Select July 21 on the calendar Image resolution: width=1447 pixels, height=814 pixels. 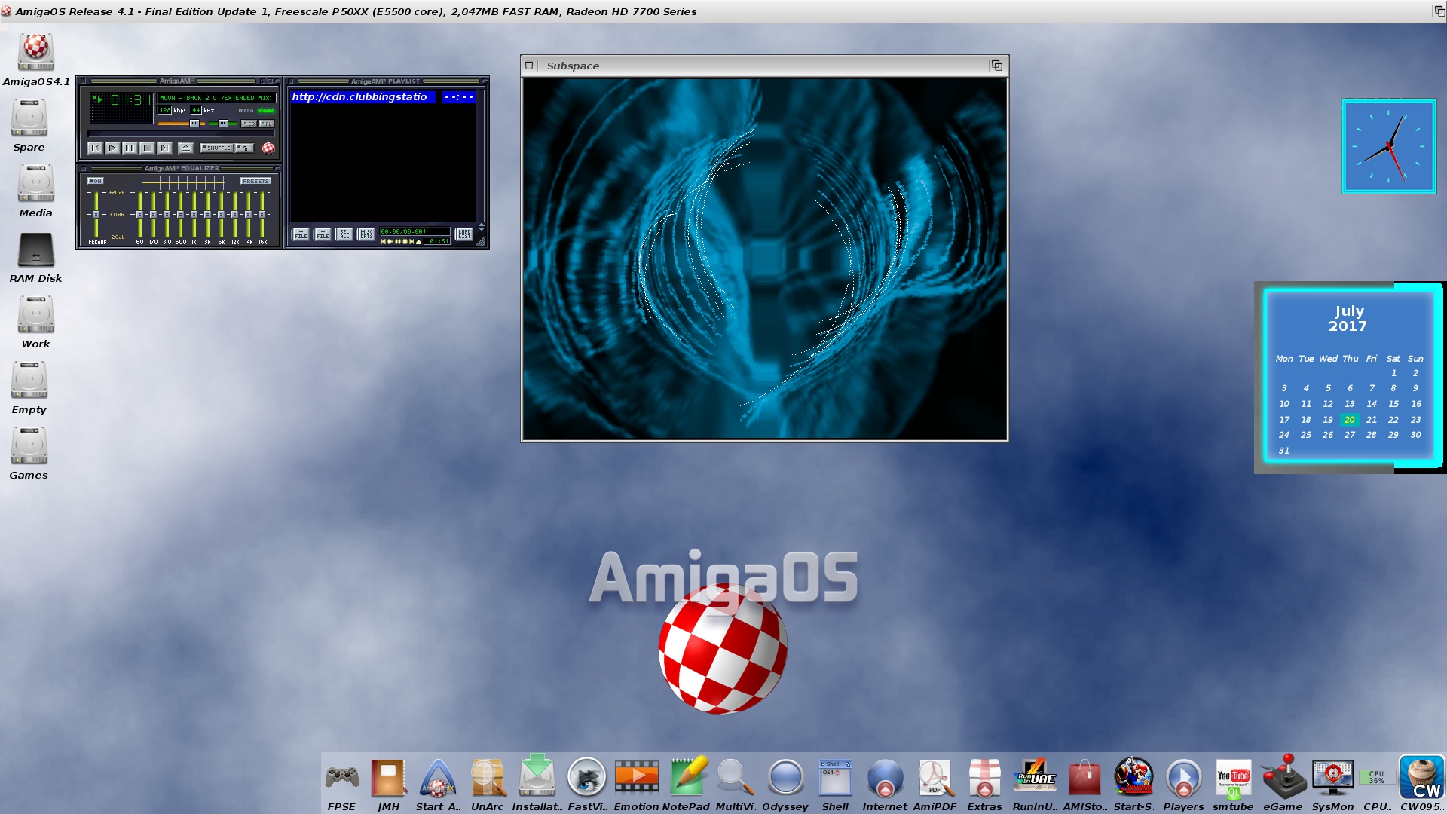[1372, 420]
